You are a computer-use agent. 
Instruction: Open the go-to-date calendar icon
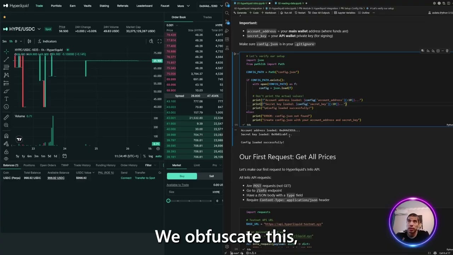tap(64, 156)
